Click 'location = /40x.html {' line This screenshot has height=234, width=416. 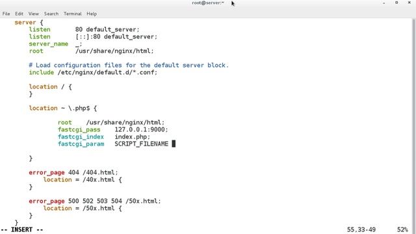point(83,180)
